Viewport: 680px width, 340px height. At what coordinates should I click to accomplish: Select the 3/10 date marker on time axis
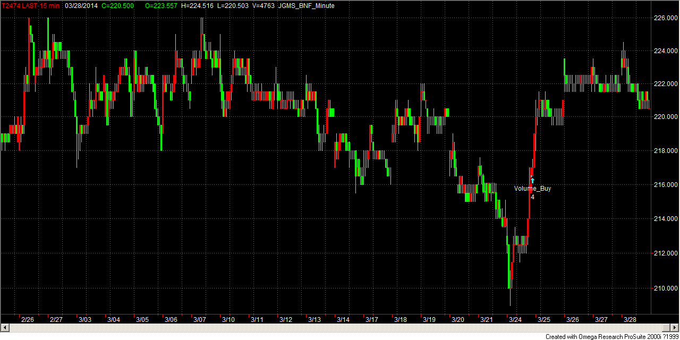click(x=228, y=320)
